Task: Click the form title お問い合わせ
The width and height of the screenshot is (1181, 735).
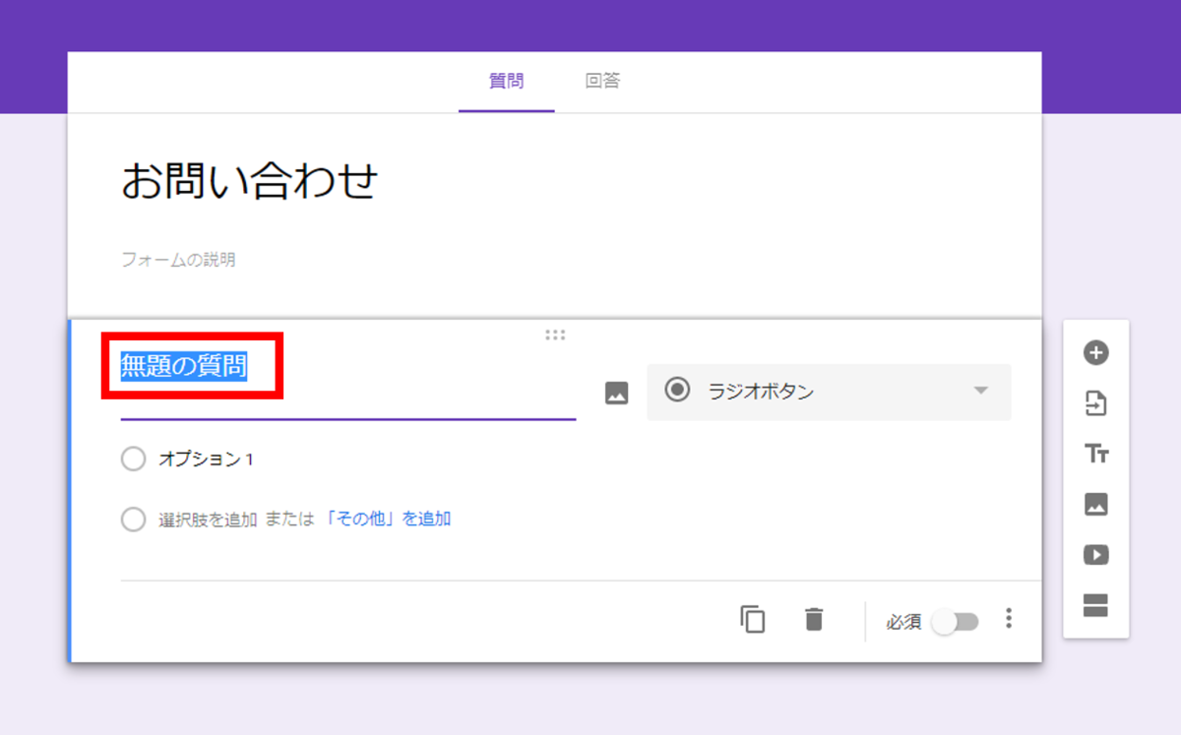Action: [249, 181]
